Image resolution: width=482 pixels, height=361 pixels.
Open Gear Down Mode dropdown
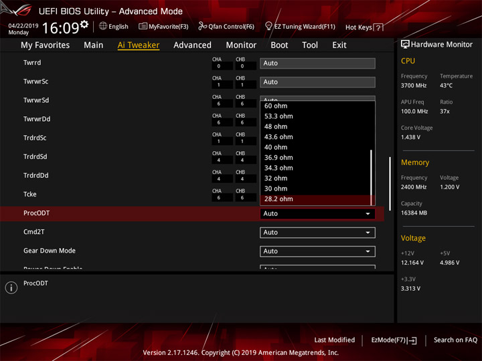click(x=317, y=251)
